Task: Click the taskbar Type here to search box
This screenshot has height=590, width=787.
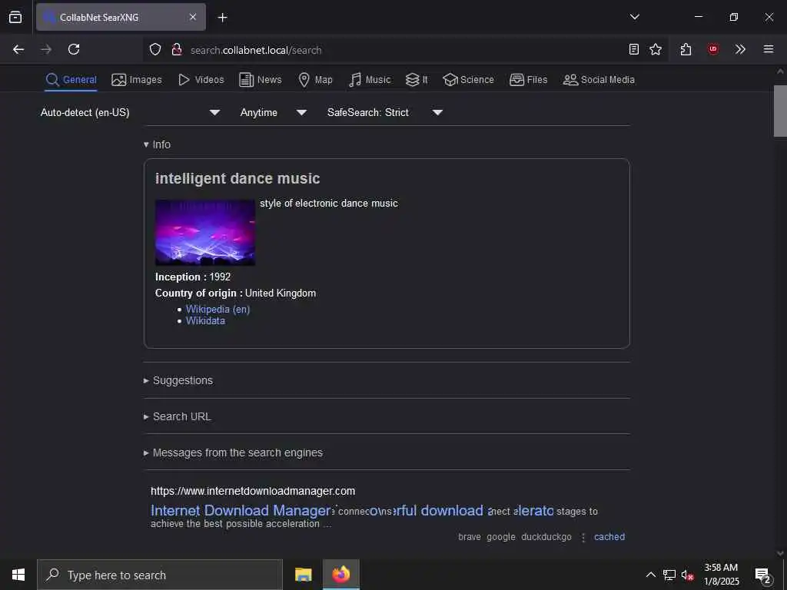Action: (160, 575)
